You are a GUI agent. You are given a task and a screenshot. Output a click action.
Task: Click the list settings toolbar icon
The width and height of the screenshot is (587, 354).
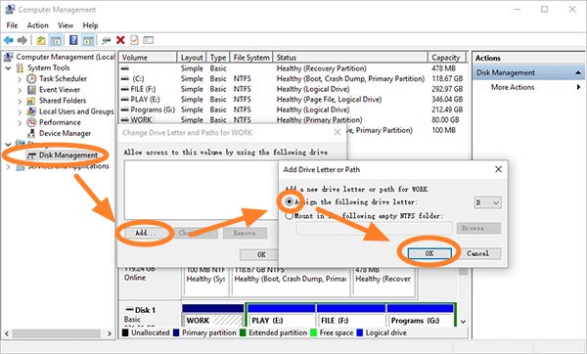point(149,40)
